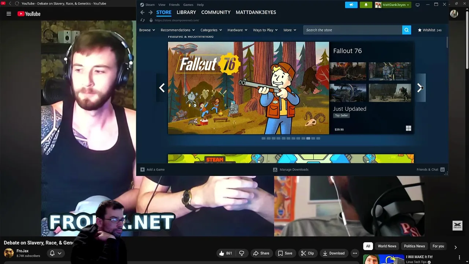
Task: Open more actions ellipsis under the video
Action: (355, 253)
